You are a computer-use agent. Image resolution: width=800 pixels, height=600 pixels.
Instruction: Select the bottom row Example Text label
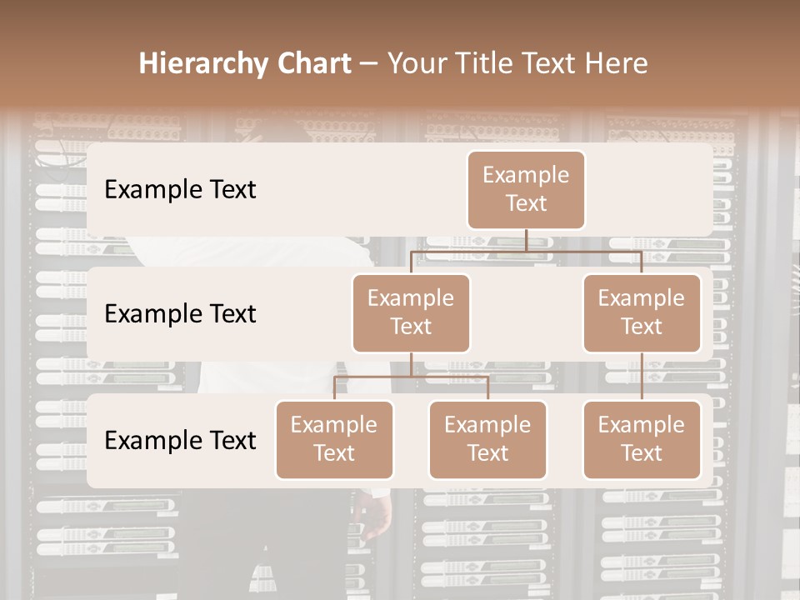coord(180,441)
